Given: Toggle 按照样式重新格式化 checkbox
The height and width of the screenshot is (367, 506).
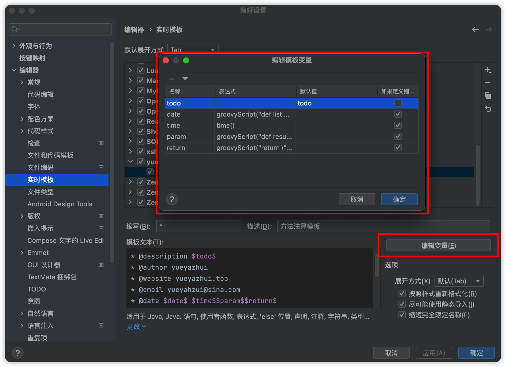Looking at the screenshot, I should [x=402, y=294].
